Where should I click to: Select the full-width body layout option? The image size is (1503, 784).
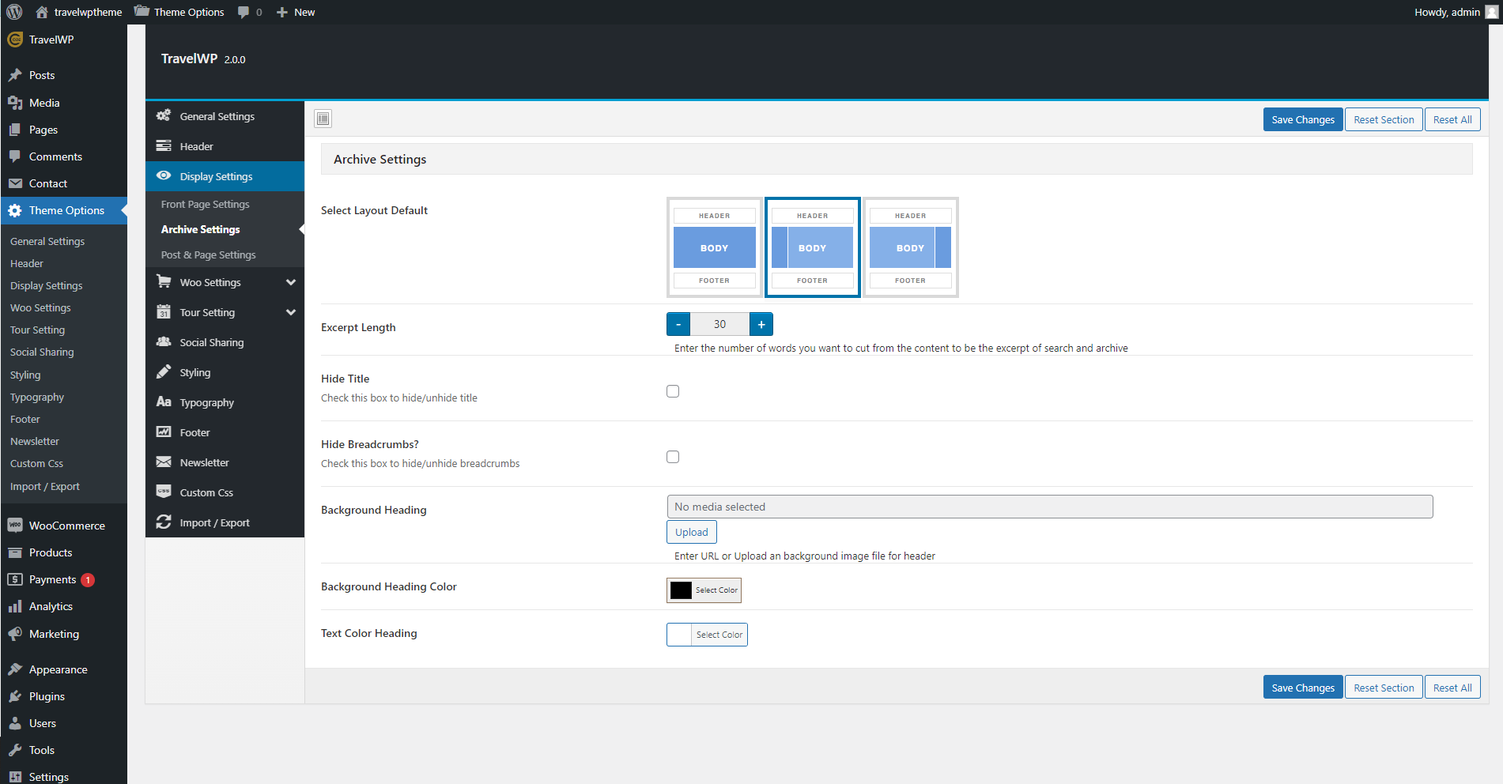(715, 247)
